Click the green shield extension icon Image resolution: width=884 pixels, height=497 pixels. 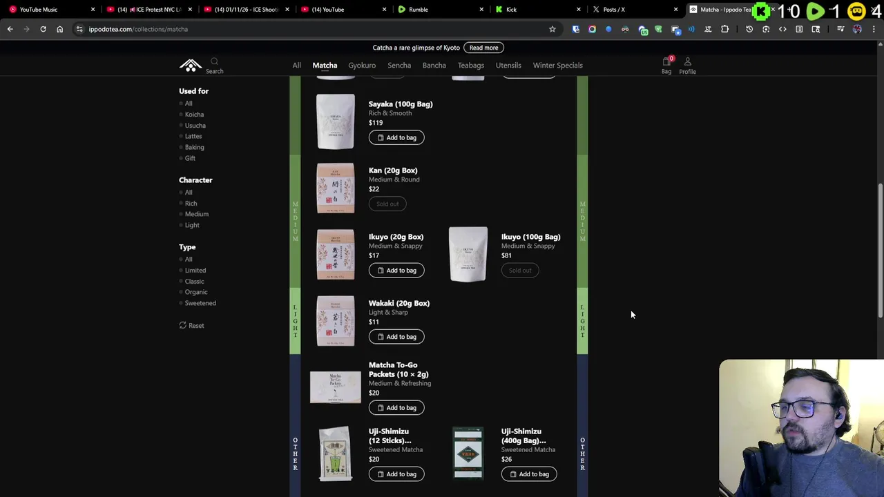point(658,29)
